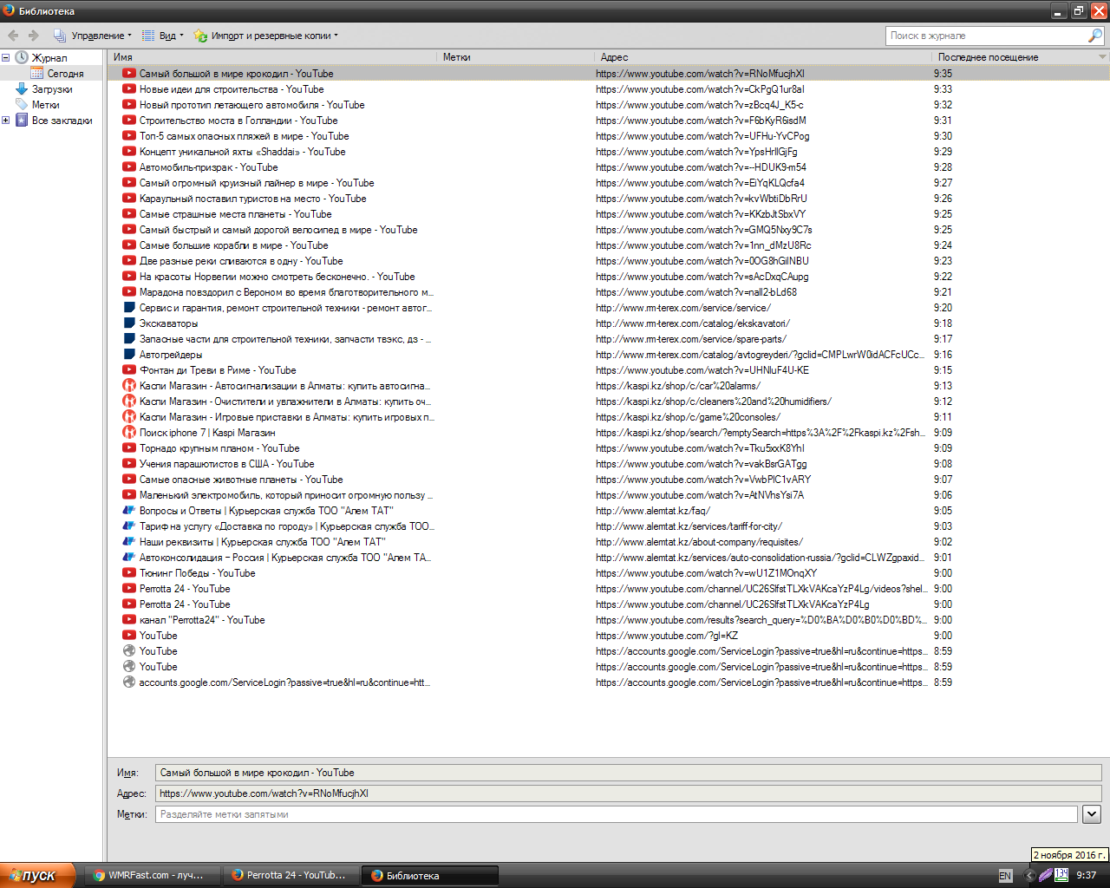Click the Алем ТАТ favicon of 'Наши реквизиты'
Image resolution: width=1110 pixels, height=888 pixels.
[x=129, y=542]
